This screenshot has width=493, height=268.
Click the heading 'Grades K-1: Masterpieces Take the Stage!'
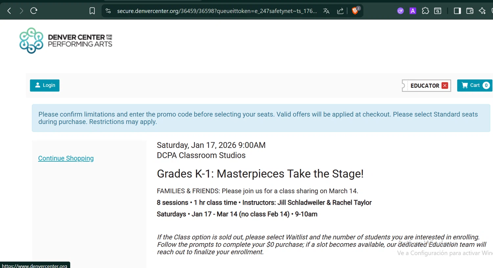[260, 174]
